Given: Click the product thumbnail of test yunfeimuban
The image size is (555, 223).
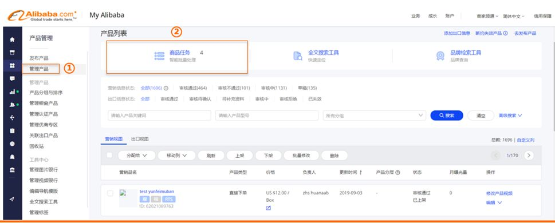Looking at the screenshot, I should click(128, 198).
